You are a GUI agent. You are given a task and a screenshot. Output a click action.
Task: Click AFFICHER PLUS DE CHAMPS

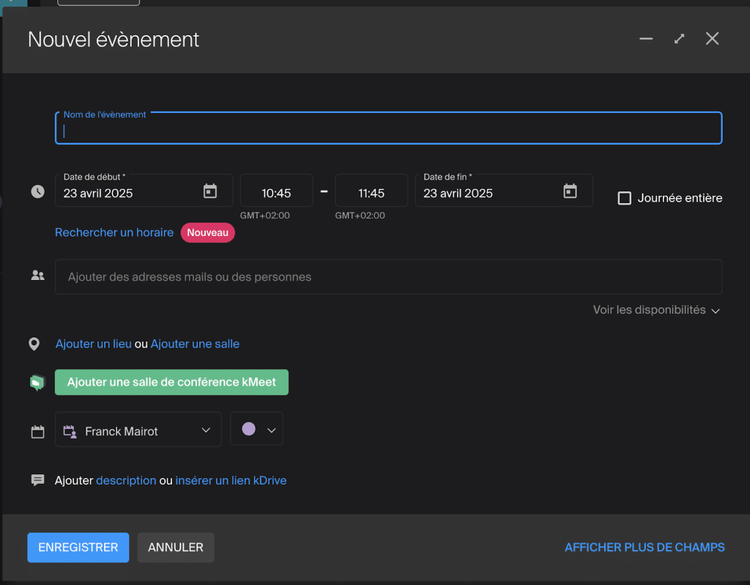click(x=645, y=548)
